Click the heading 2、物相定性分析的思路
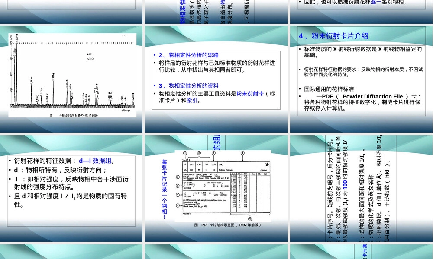This screenshot has width=433, height=259. pyautogui.click(x=189, y=55)
